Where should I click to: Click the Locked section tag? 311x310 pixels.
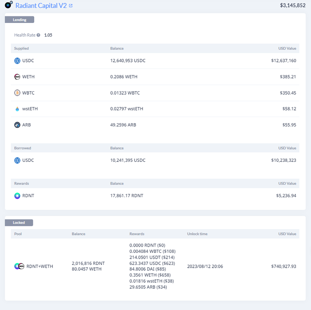(19, 222)
